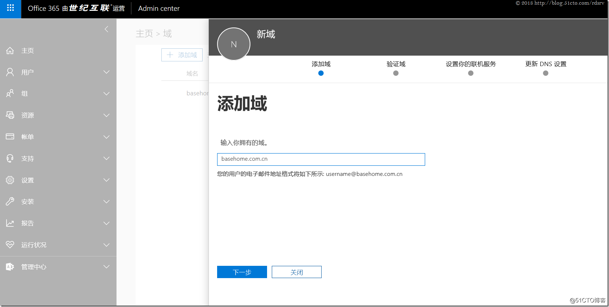
Task: Open the 运行状况 sidebar menu
Action: pos(58,245)
